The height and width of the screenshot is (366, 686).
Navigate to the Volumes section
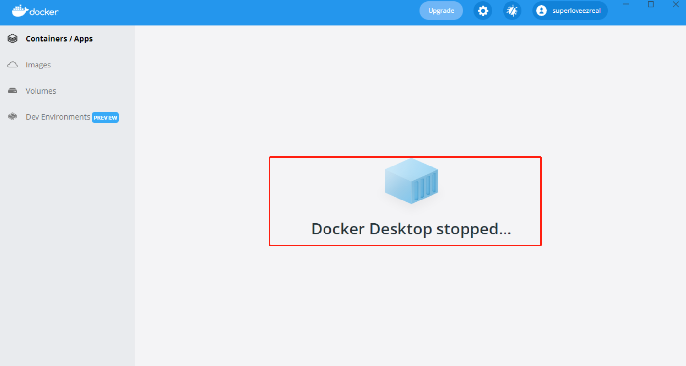coord(40,91)
